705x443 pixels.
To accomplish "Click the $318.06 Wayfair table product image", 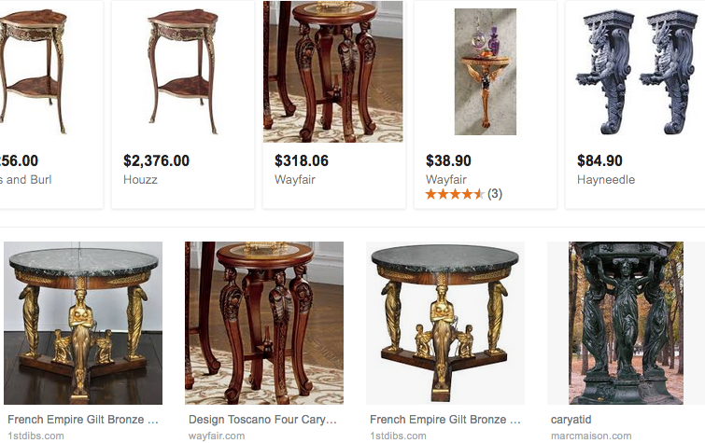I will tap(333, 71).
